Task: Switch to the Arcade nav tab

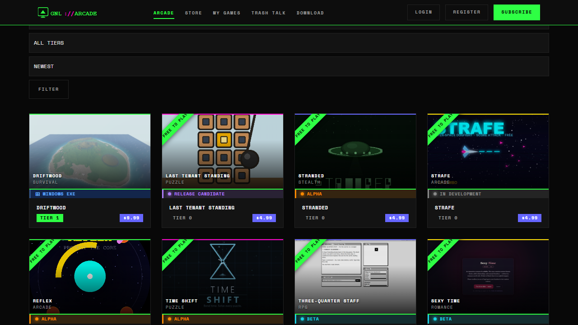Action: pyautogui.click(x=163, y=13)
